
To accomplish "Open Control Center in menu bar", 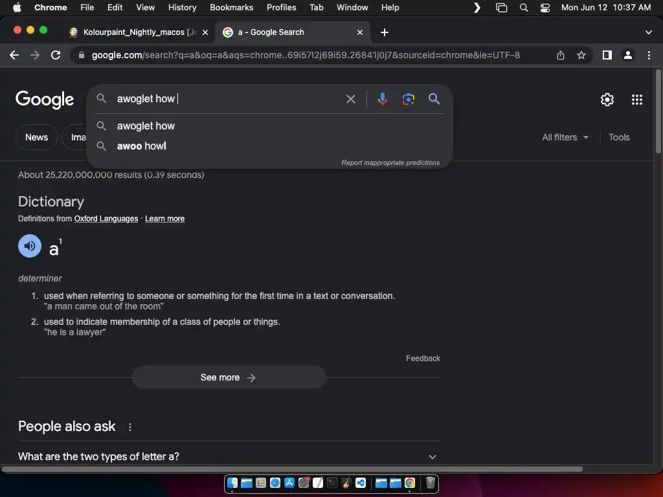I will coord(545,8).
